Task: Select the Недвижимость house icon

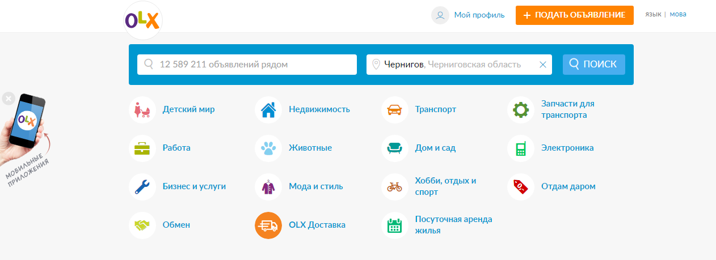Action: pos(268,109)
